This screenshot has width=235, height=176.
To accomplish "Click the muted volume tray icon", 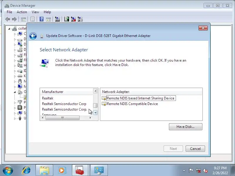I will [x=205, y=170].
